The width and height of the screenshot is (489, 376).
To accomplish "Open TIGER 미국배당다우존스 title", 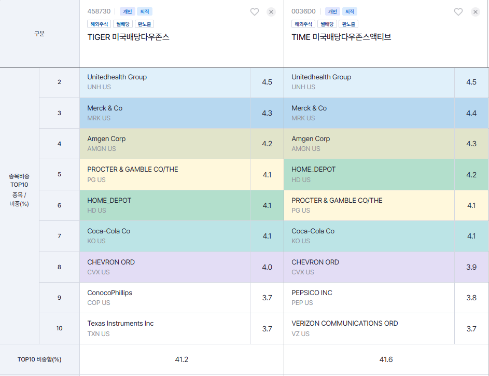I will click(x=128, y=37).
